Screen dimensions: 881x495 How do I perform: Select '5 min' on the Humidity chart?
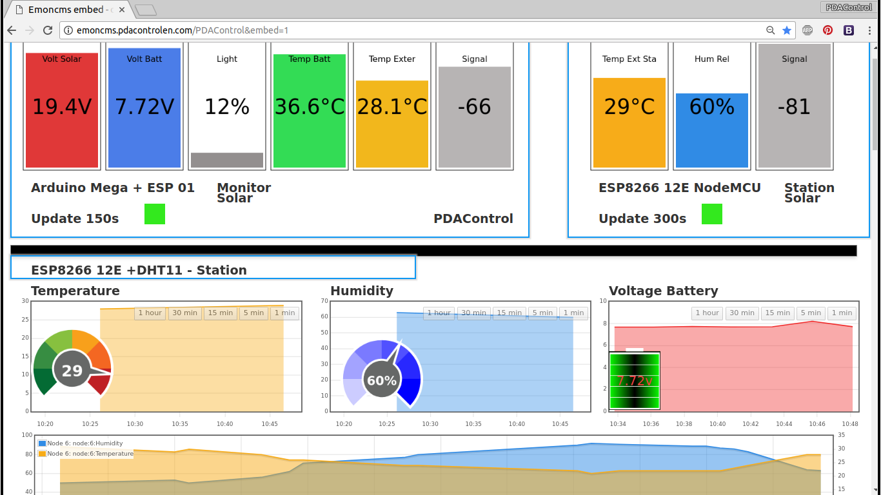tap(542, 313)
